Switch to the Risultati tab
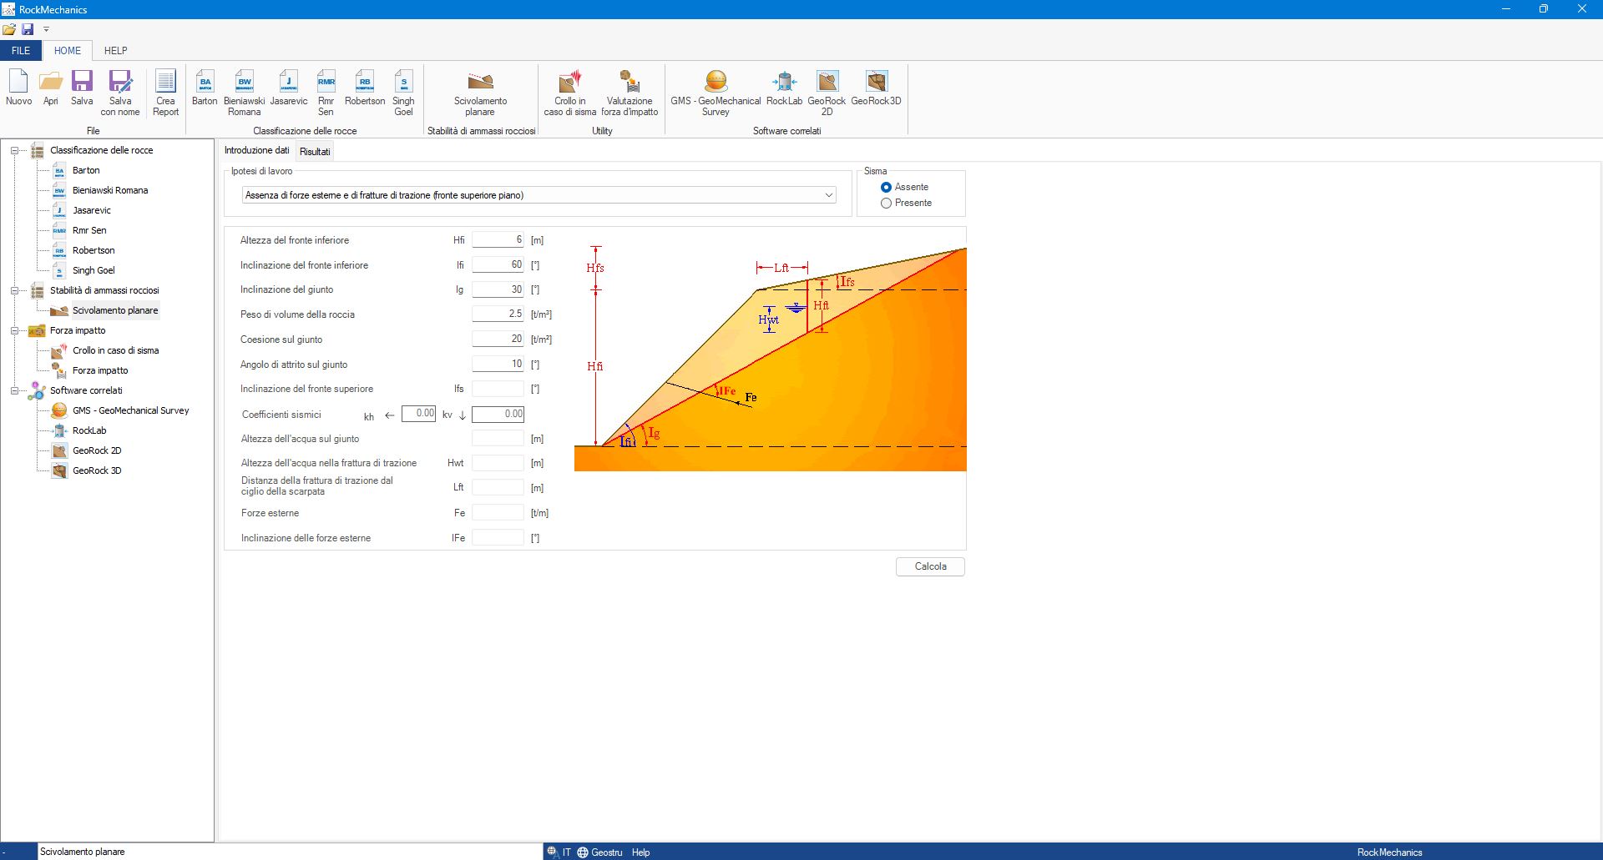This screenshot has height=860, width=1603. 315,152
